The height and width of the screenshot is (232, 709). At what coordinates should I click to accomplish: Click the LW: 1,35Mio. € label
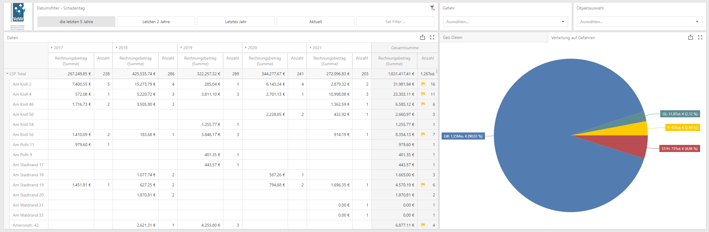pyautogui.click(x=463, y=136)
